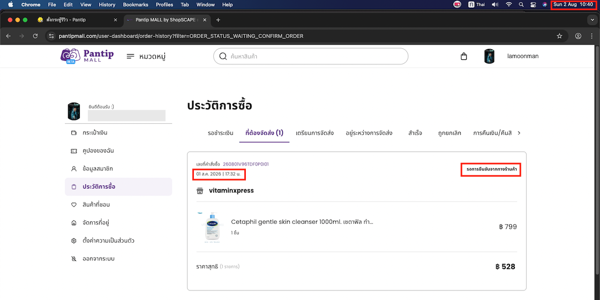Close the ตั้งกระทู้รีวิว - Pantip tab

(x=116, y=20)
